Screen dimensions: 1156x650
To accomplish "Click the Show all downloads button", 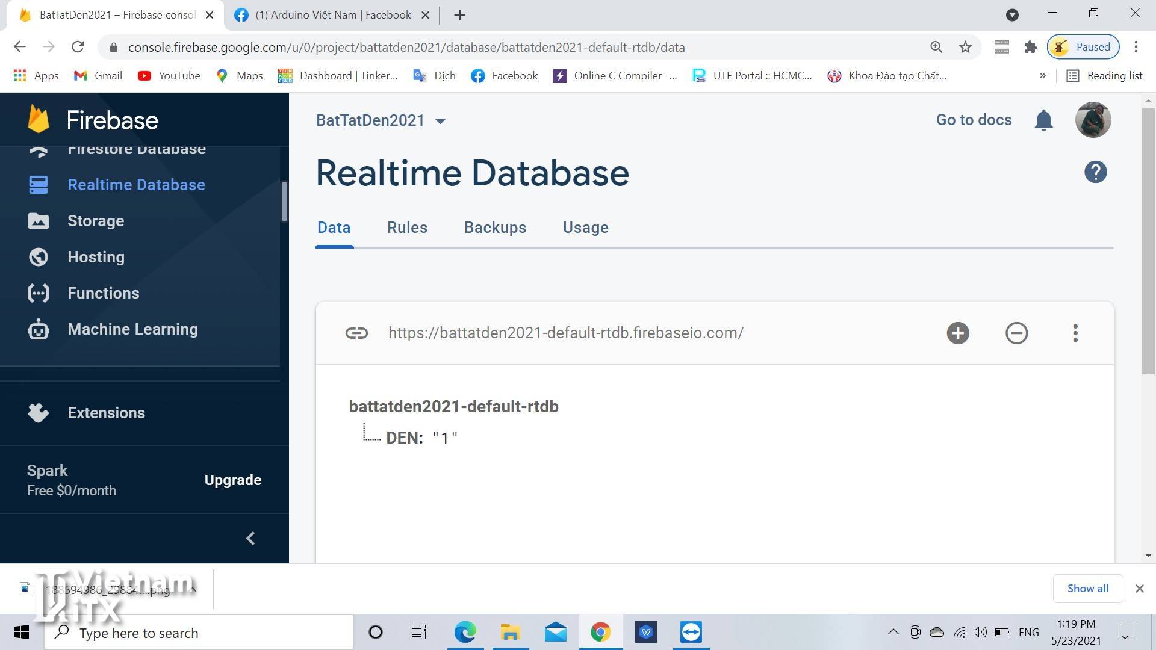I will 1087,589.
